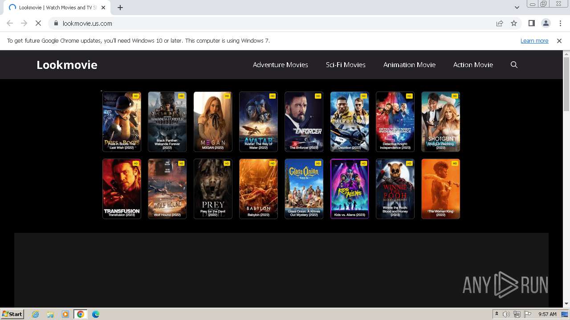Click the scrollbar down arrow

[566, 304]
